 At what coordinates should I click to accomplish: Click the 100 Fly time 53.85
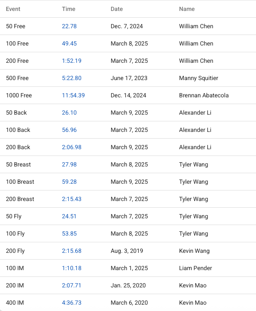[69, 233]
